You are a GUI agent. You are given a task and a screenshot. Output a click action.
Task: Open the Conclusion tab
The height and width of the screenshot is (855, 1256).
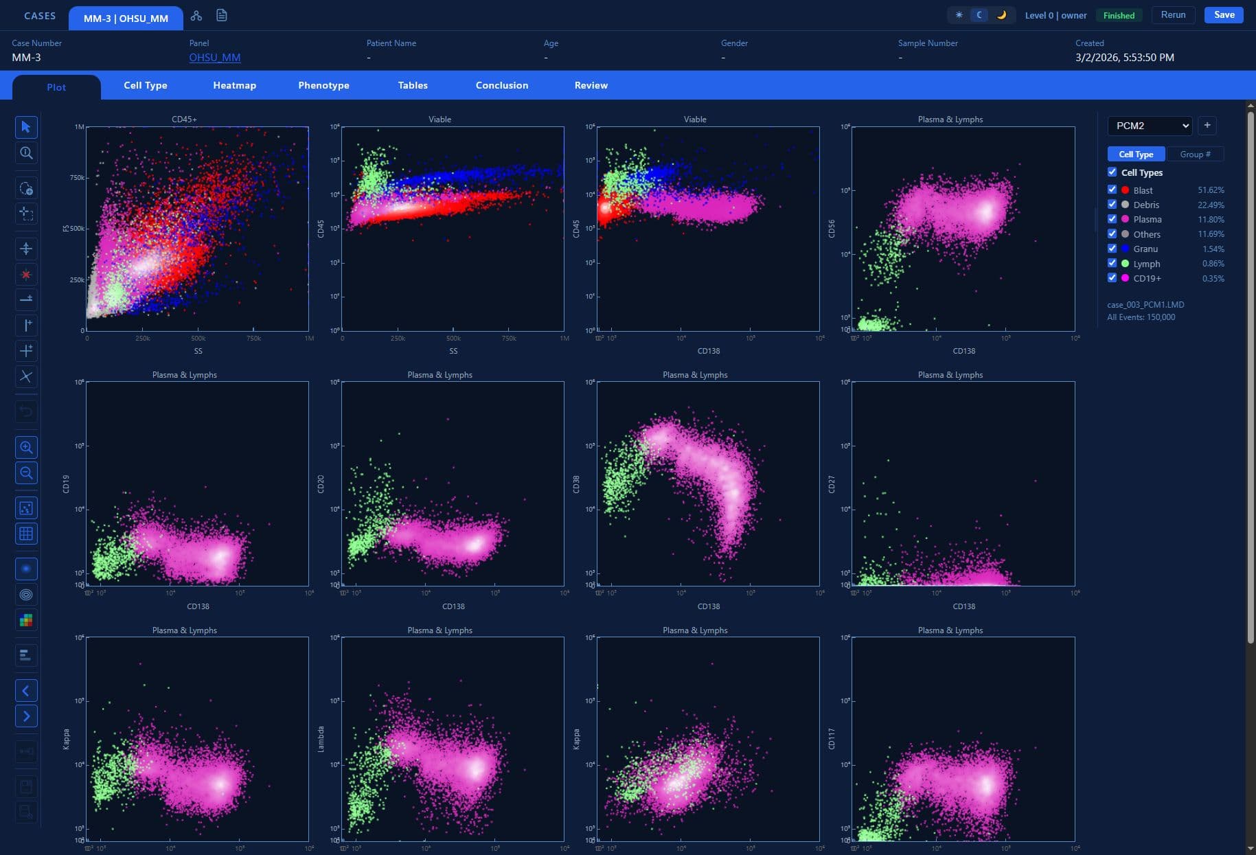501,85
